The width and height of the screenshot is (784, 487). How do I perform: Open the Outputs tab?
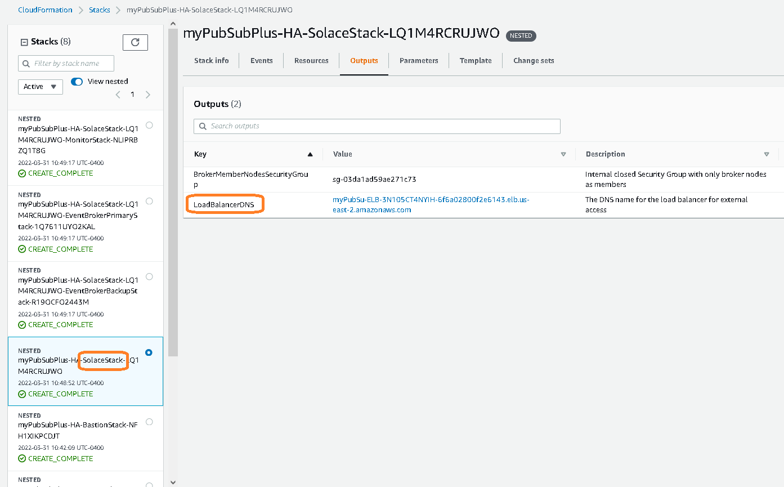click(x=364, y=61)
